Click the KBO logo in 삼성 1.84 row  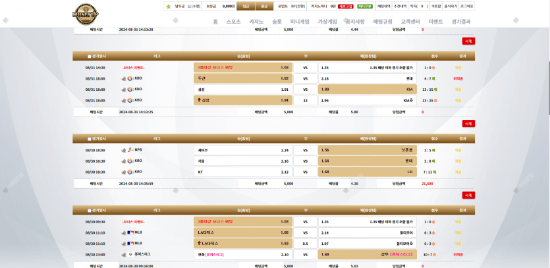click(130, 100)
